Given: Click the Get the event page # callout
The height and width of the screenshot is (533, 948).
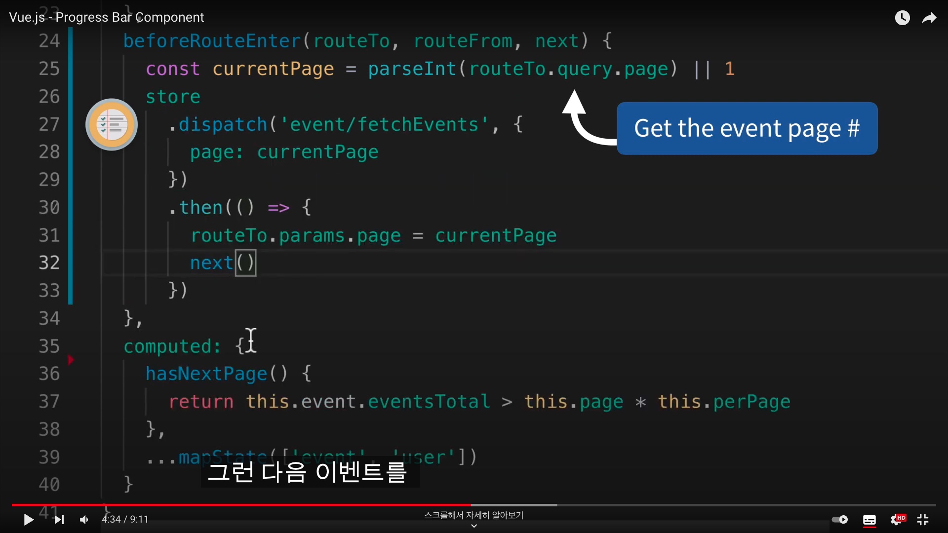Looking at the screenshot, I should [x=747, y=128].
